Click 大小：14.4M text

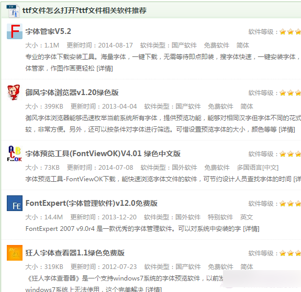pos(44,217)
